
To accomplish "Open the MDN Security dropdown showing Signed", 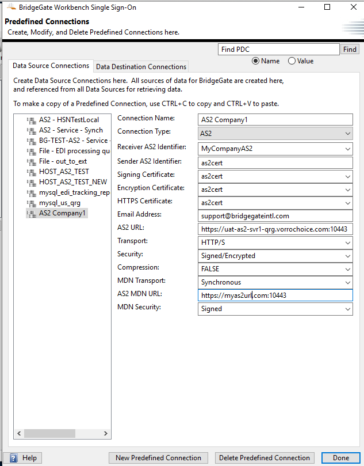I will (275, 309).
